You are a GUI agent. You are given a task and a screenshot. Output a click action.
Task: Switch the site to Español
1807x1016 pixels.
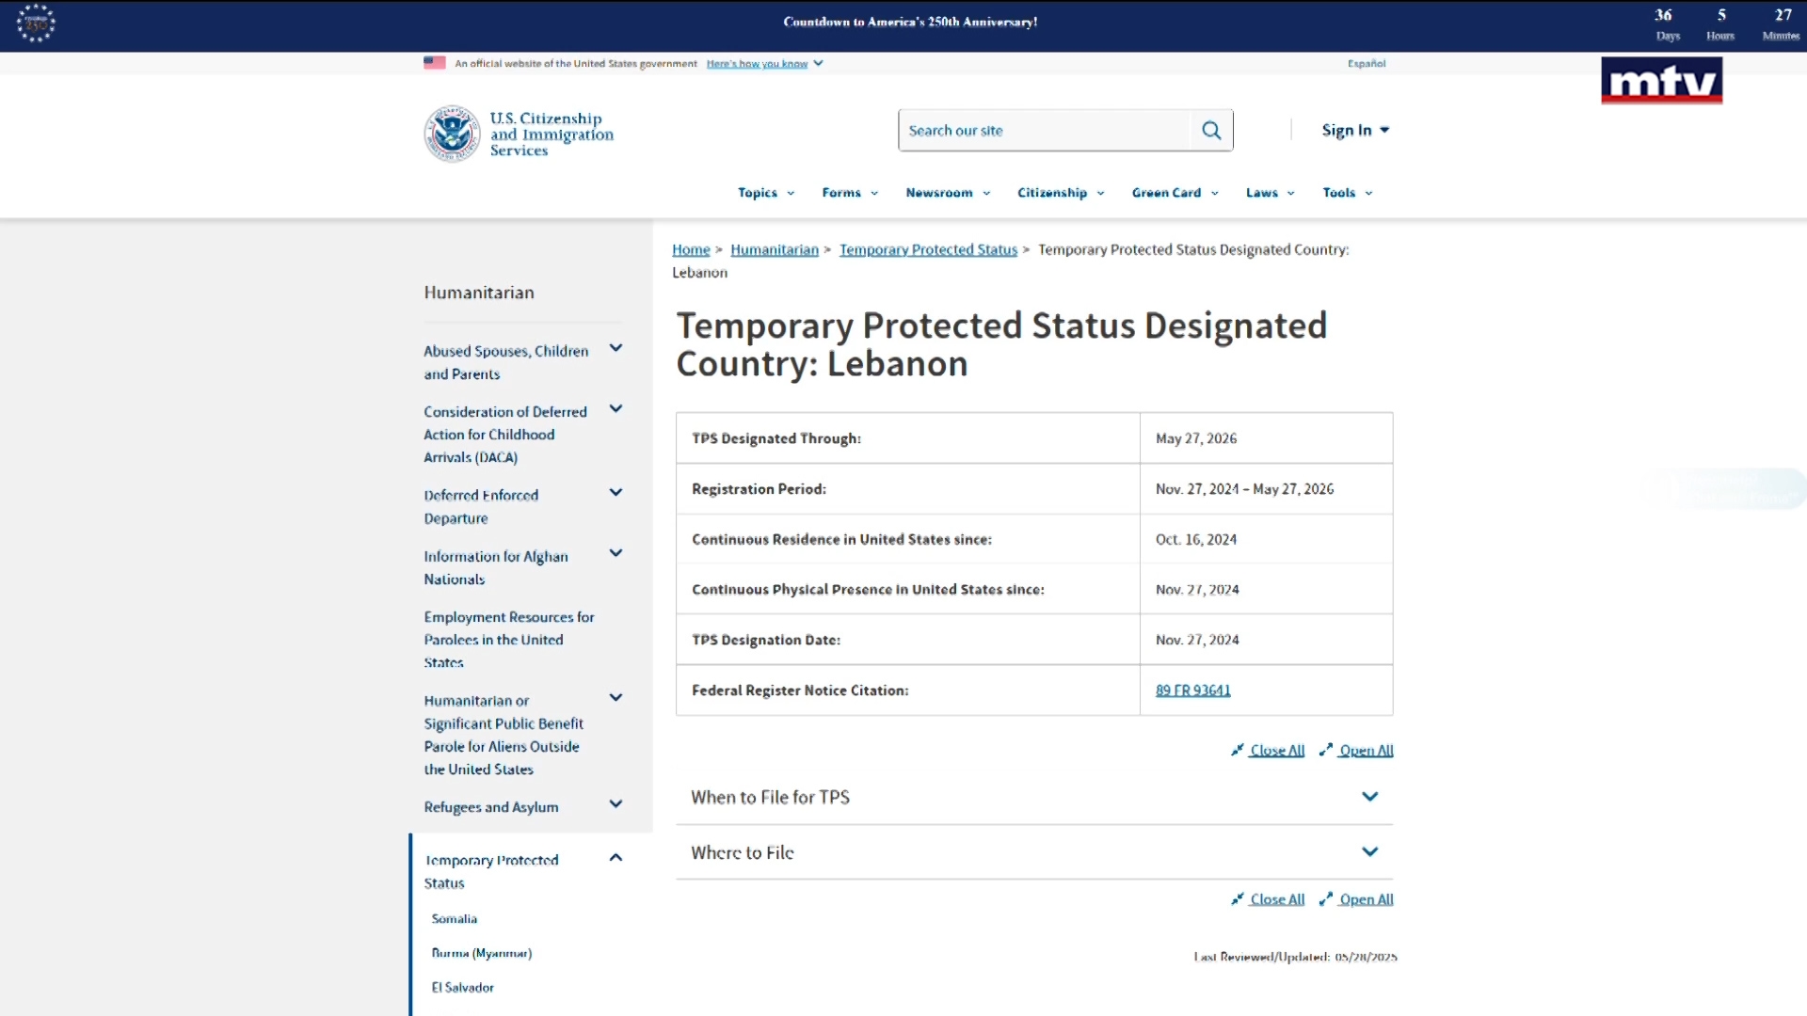tap(1367, 64)
